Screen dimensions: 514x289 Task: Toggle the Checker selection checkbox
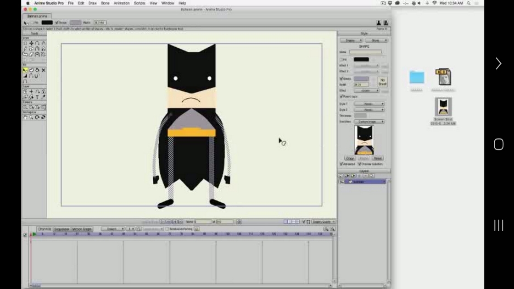coord(360,164)
